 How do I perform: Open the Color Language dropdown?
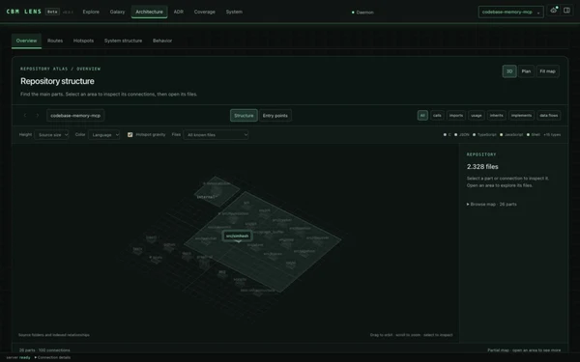(104, 135)
